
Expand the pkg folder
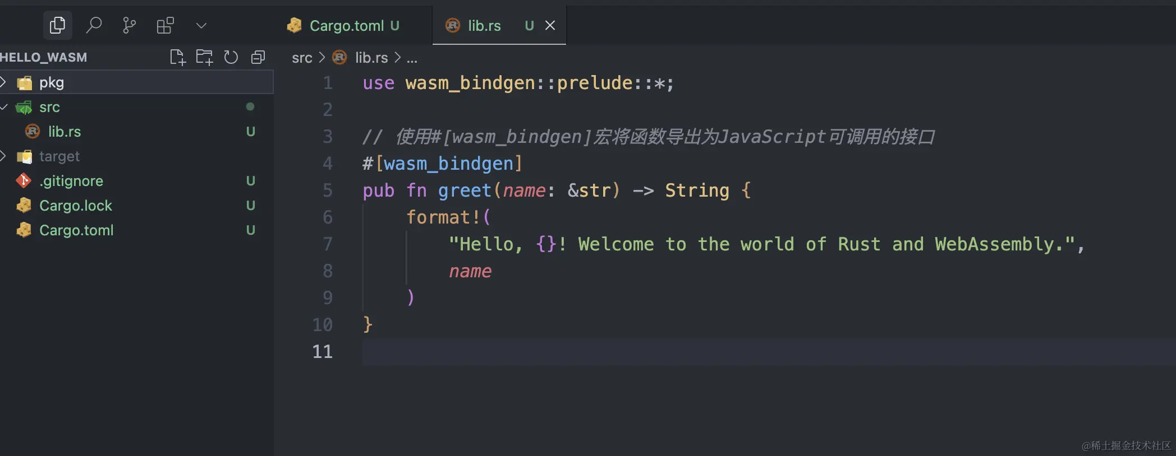(x=136, y=82)
